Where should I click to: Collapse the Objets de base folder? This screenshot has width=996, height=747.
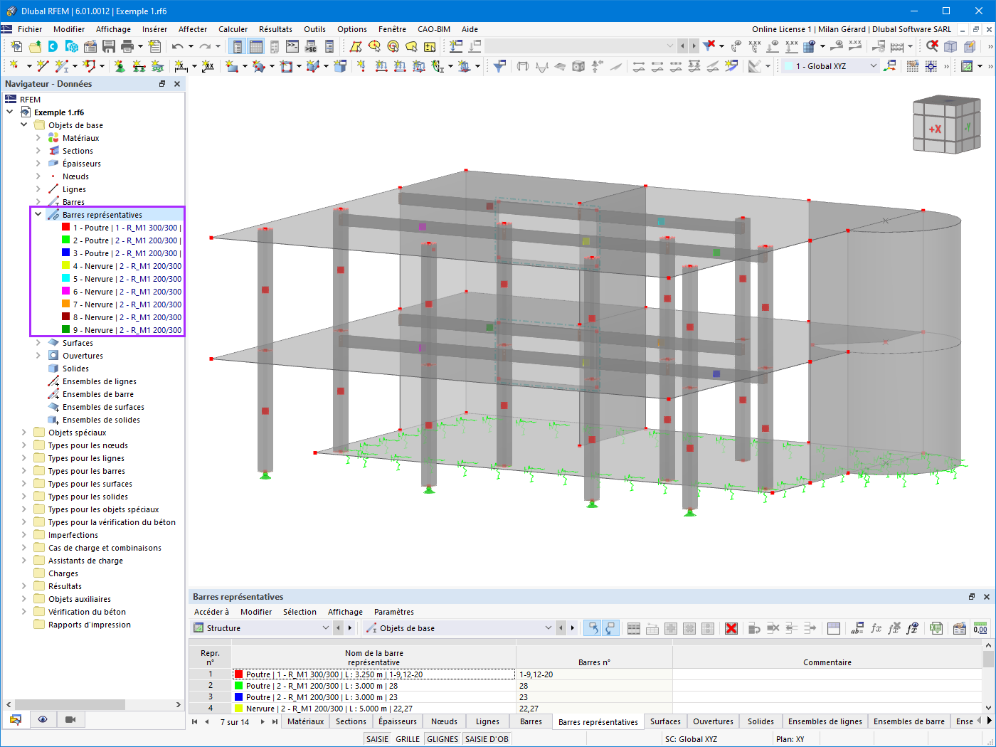coord(24,125)
